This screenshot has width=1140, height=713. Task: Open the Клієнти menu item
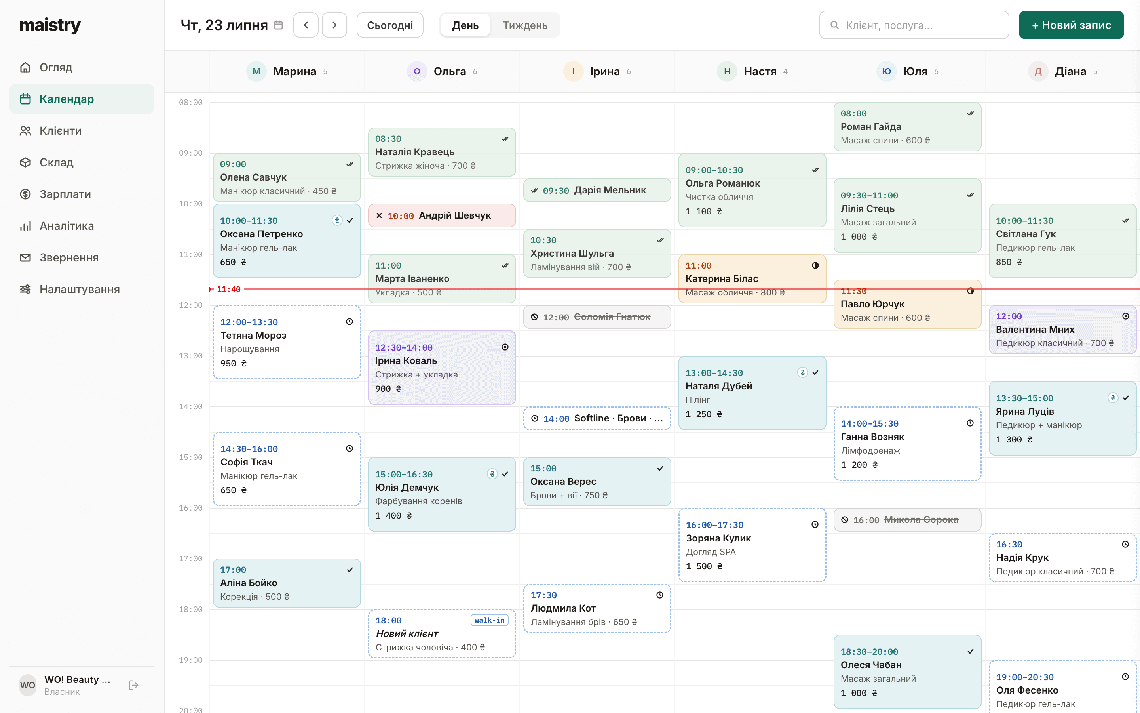82,131
